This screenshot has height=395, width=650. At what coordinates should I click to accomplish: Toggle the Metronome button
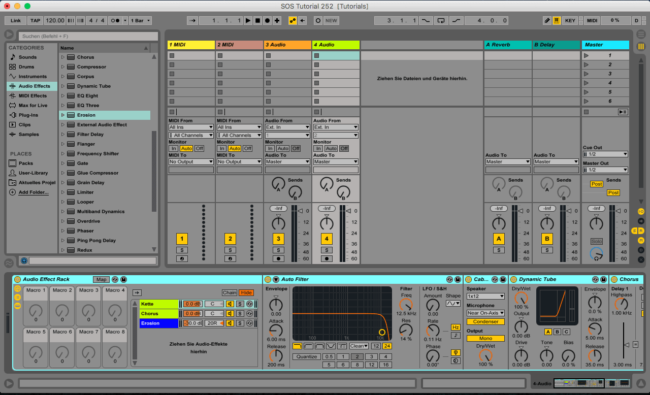115,21
